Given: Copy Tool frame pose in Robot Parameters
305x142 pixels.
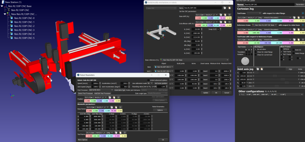Looking at the screenshot, I should (116, 133).
